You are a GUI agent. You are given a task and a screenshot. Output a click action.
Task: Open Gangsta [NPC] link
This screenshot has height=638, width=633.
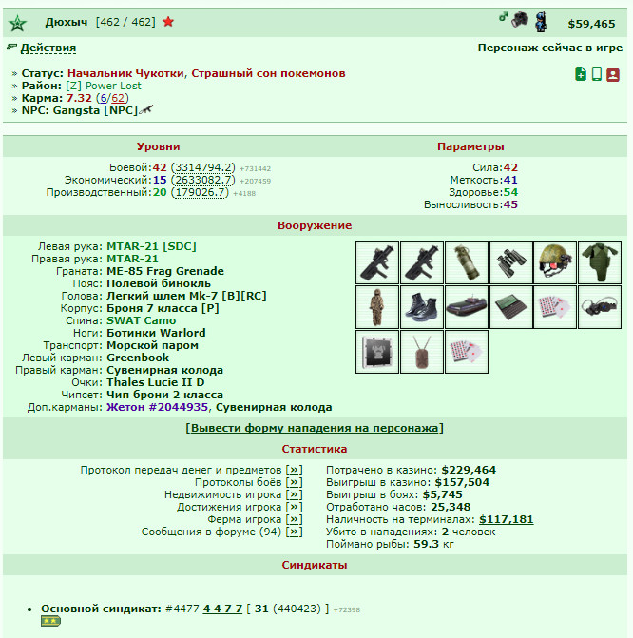[95, 110]
